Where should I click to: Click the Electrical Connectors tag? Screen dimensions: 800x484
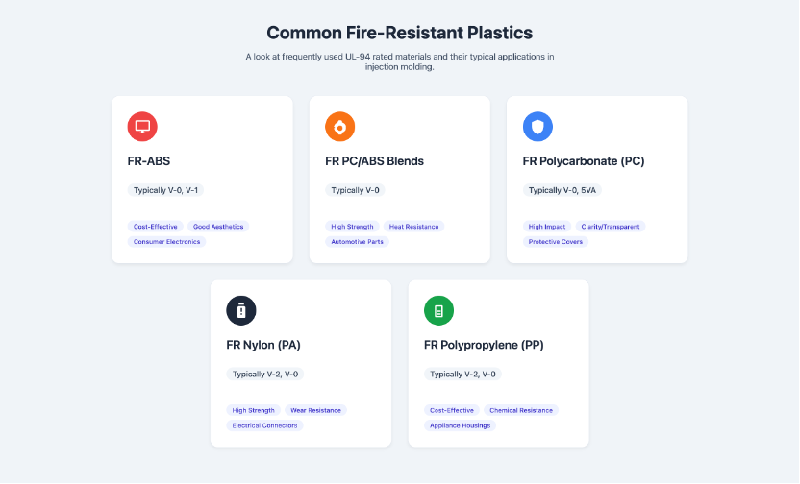[x=264, y=425]
